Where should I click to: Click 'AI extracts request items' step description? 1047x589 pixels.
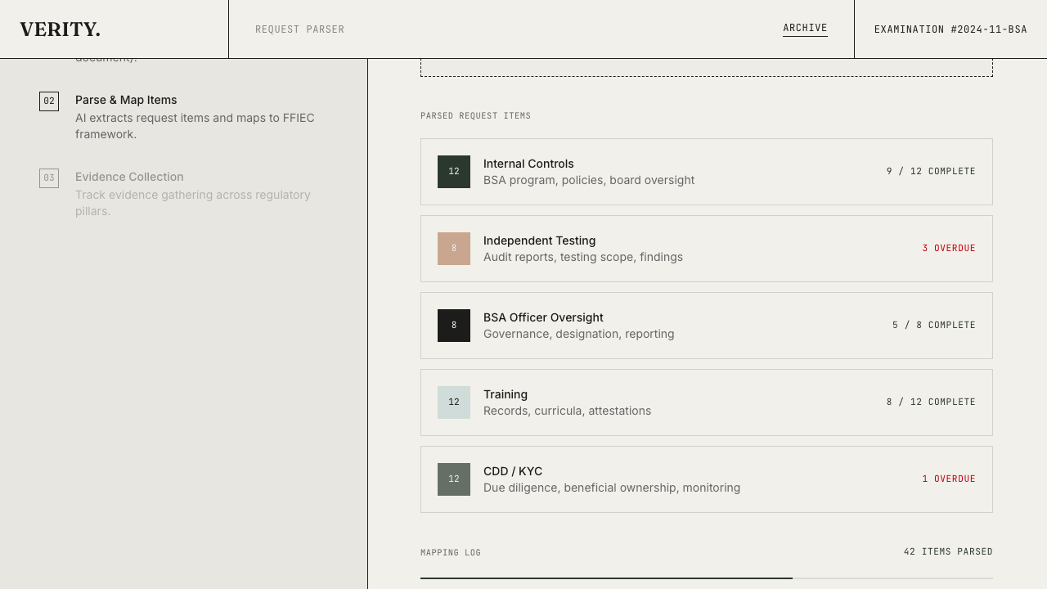(195, 126)
